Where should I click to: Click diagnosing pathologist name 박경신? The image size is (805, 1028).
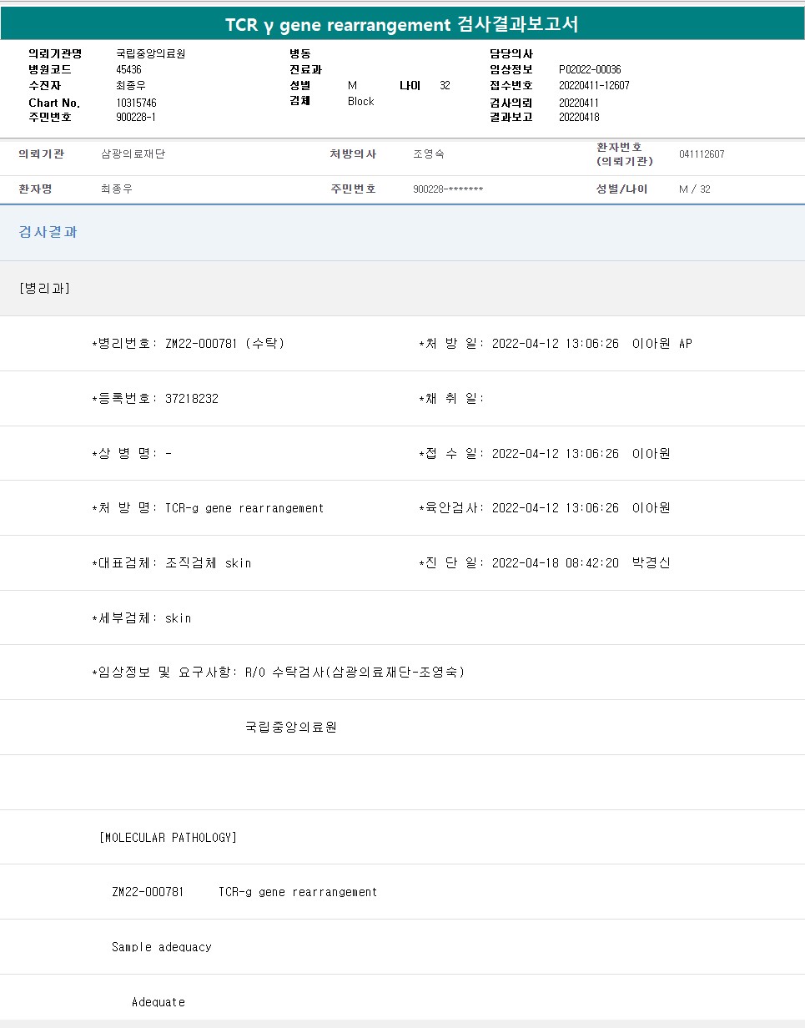click(652, 563)
